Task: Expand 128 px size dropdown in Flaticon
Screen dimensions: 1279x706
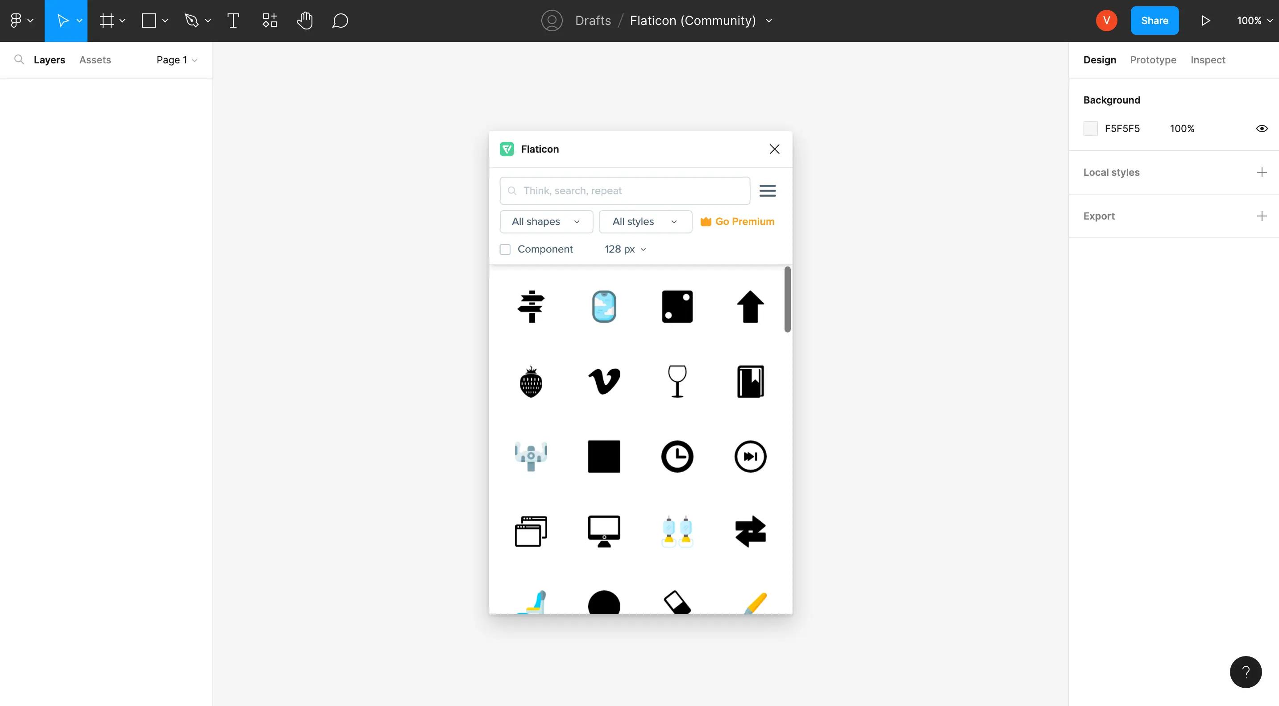Action: (626, 249)
